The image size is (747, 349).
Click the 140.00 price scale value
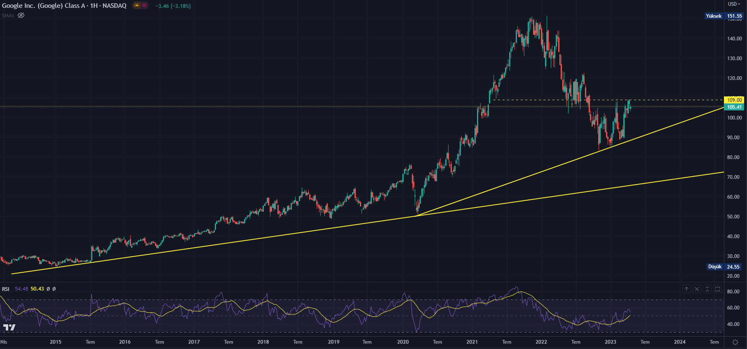tap(735, 39)
